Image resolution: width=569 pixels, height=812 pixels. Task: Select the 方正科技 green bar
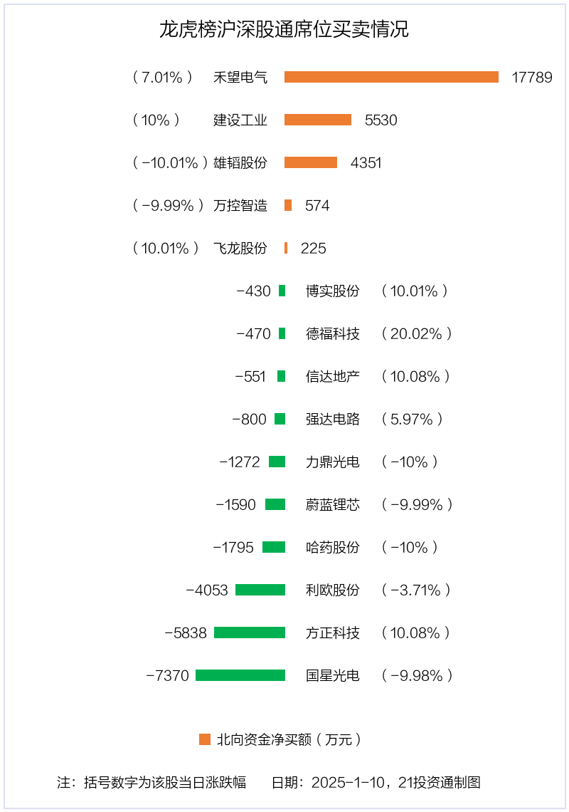(250, 633)
